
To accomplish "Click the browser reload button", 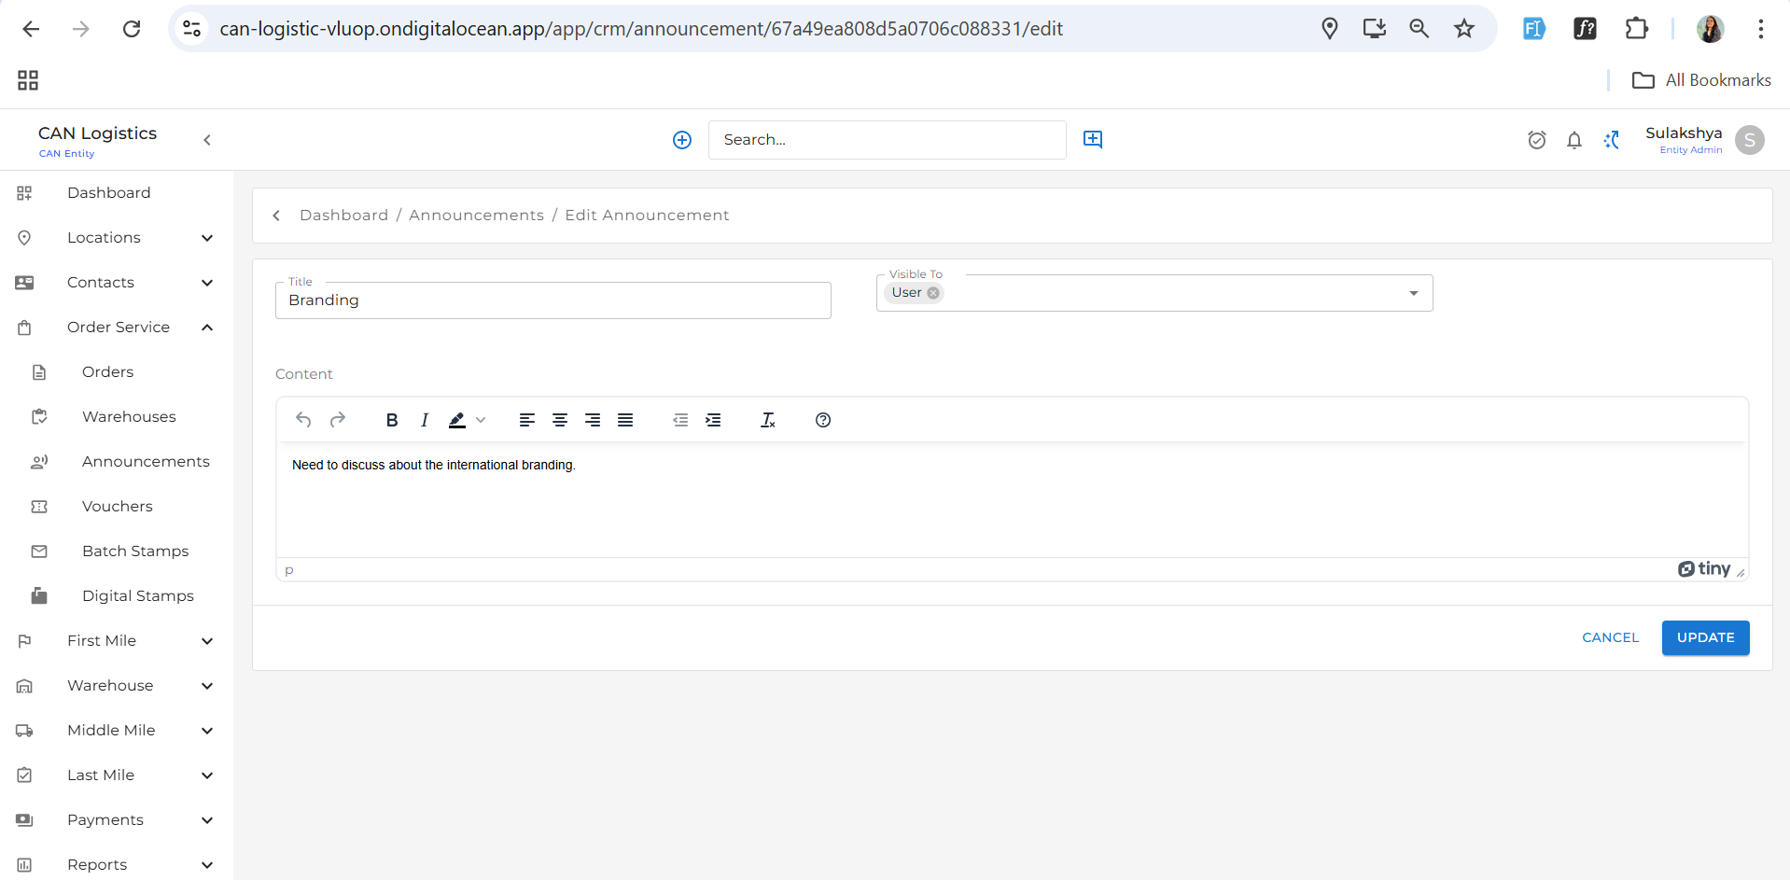I will point(132,29).
